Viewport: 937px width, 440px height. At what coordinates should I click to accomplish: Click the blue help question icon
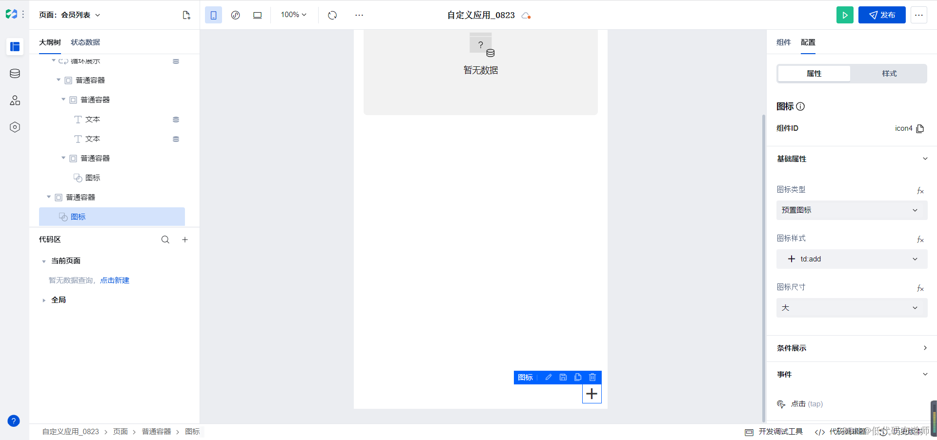(14, 421)
